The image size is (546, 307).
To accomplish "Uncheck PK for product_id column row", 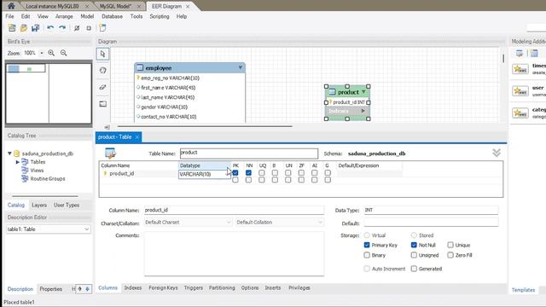I will (x=235, y=172).
